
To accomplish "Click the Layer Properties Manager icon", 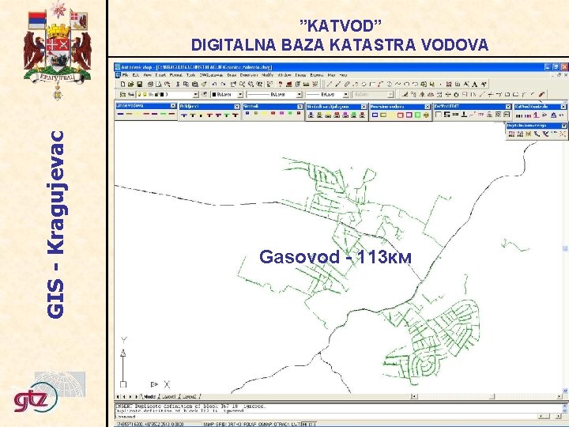I will click(x=122, y=95).
